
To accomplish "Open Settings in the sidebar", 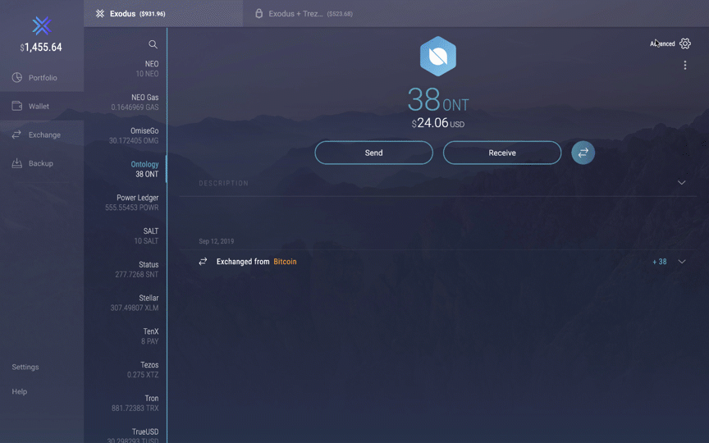I will coord(25,367).
